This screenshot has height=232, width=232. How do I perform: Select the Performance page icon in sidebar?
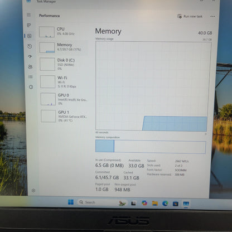click(x=30, y=36)
